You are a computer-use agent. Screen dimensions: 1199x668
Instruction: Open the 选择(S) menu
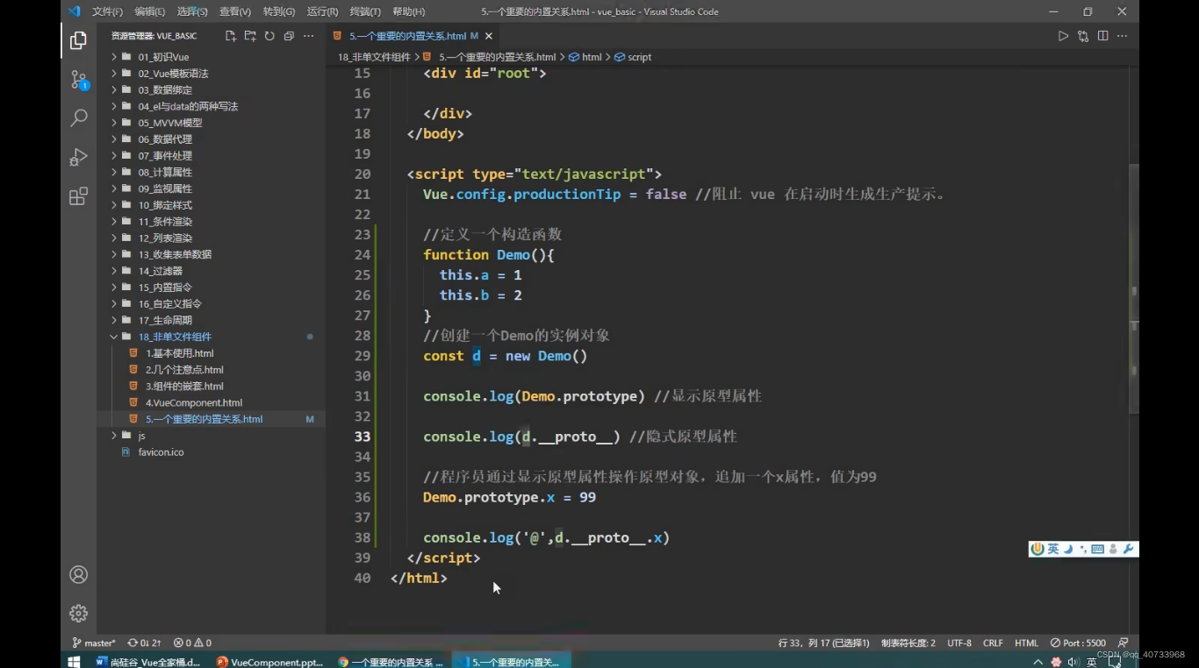click(192, 11)
